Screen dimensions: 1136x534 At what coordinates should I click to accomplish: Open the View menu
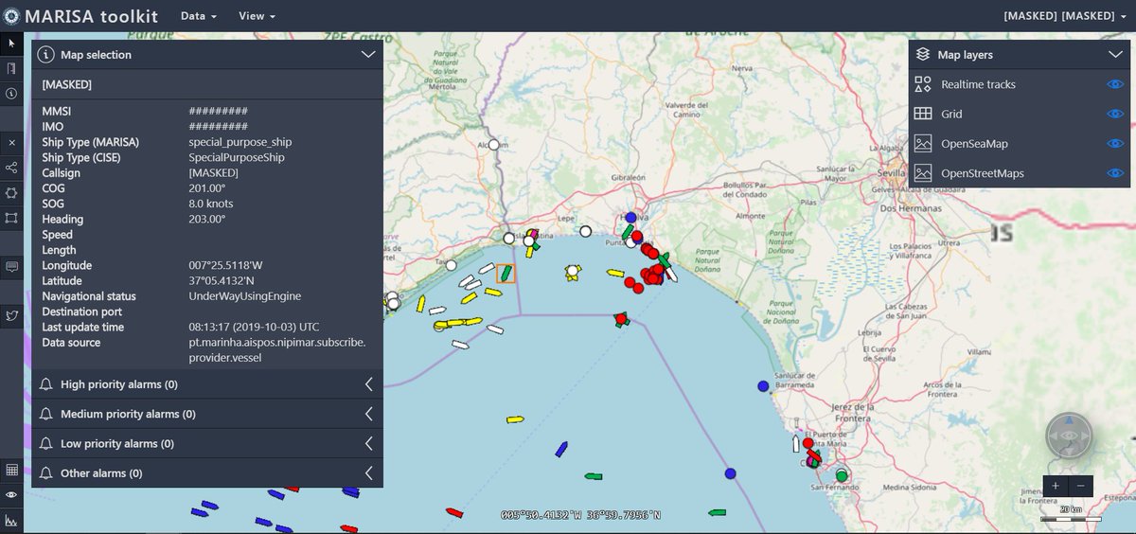257,16
